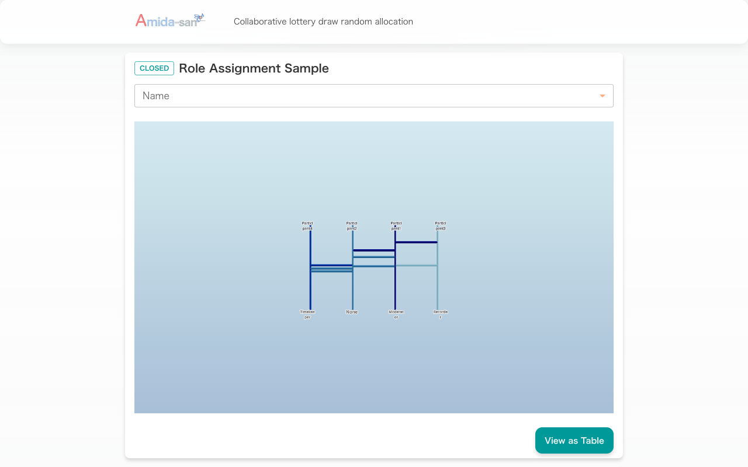Click the Moderator result label

coord(396,315)
